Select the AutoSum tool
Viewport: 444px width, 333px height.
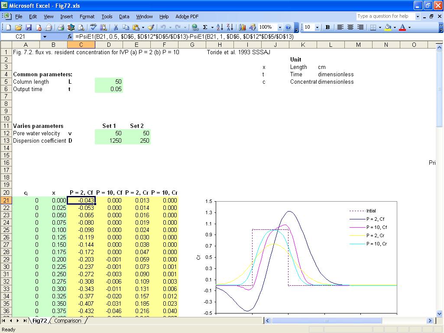[205, 28]
